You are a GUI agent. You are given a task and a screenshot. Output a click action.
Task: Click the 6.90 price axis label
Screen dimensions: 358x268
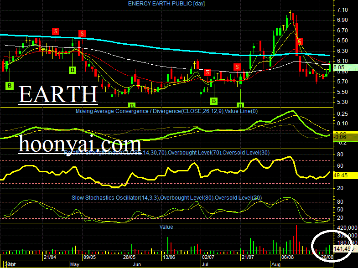(x=342, y=20)
